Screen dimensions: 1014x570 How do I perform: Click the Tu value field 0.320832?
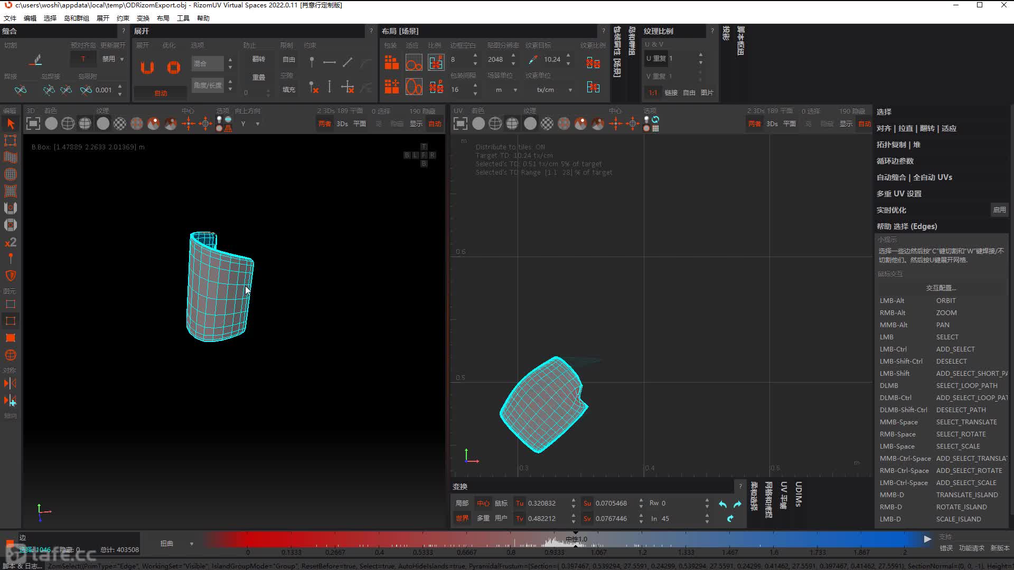(548, 503)
